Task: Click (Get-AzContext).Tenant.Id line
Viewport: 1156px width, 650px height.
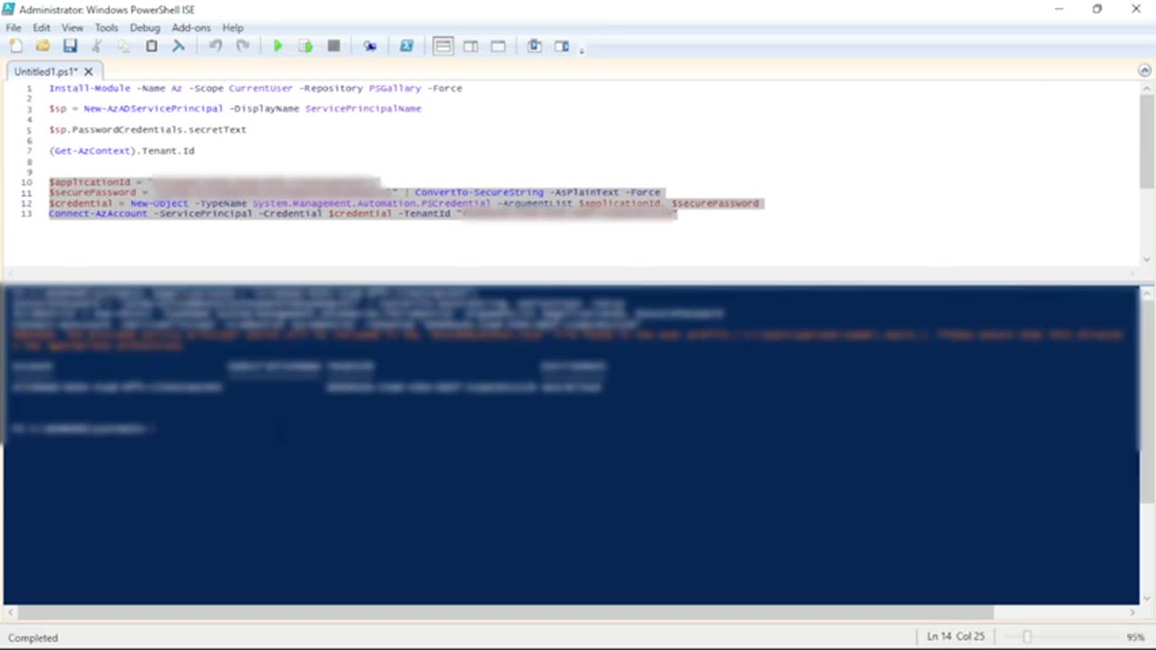Action: coord(121,151)
